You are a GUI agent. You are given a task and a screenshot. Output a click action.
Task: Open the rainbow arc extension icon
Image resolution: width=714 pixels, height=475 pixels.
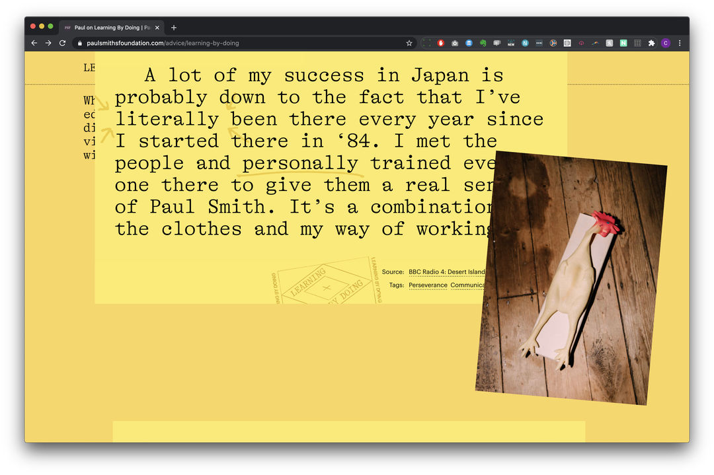595,43
